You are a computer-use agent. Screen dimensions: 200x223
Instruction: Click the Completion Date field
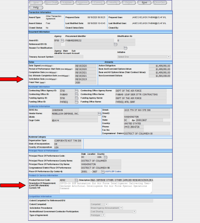point(86,73)
